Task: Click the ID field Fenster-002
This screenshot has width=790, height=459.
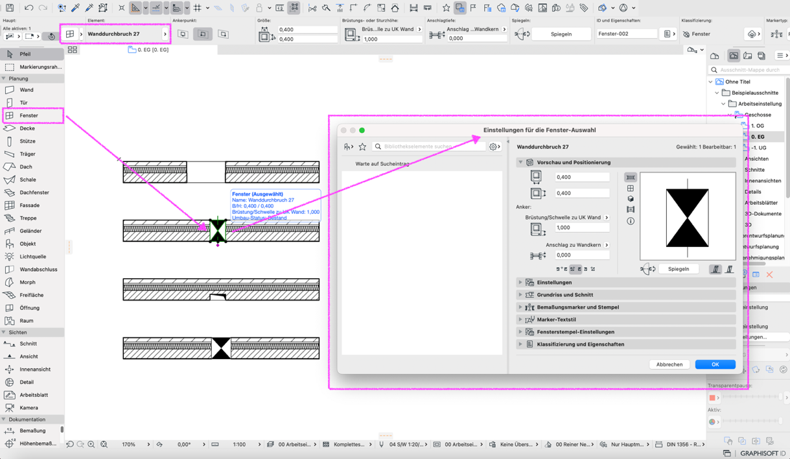Action: click(627, 34)
